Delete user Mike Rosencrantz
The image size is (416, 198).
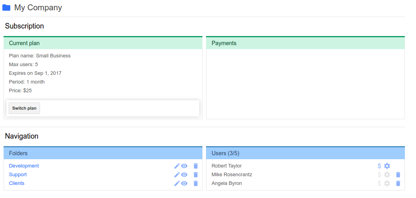click(x=398, y=175)
